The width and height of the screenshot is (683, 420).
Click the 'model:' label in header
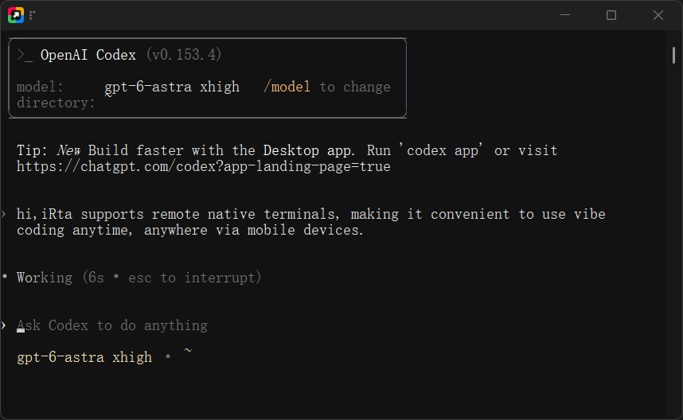point(40,87)
